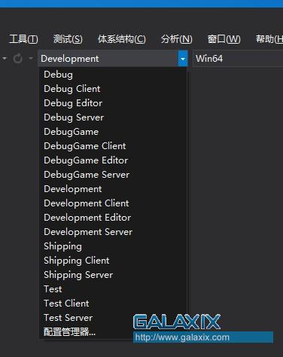Select DebugGame Client configuration
Image resolution: width=283 pixels, height=357 pixels.
coord(113,146)
